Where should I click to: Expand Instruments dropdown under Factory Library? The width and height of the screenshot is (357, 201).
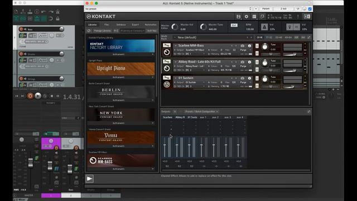(120, 55)
